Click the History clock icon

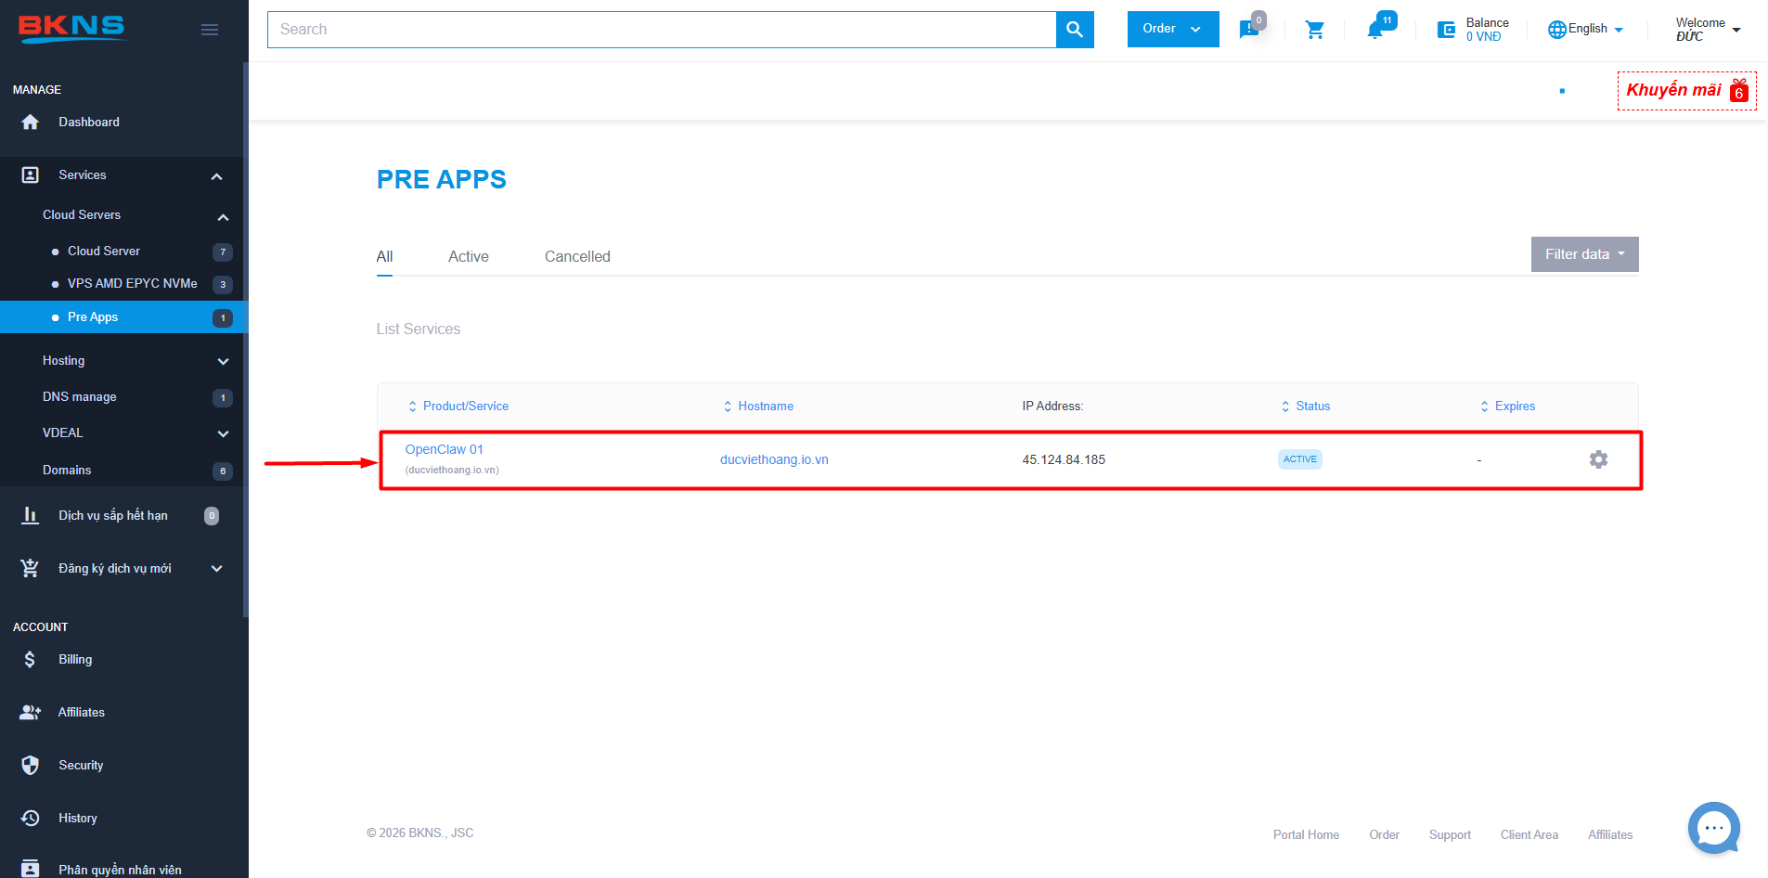tap(31, 818)
